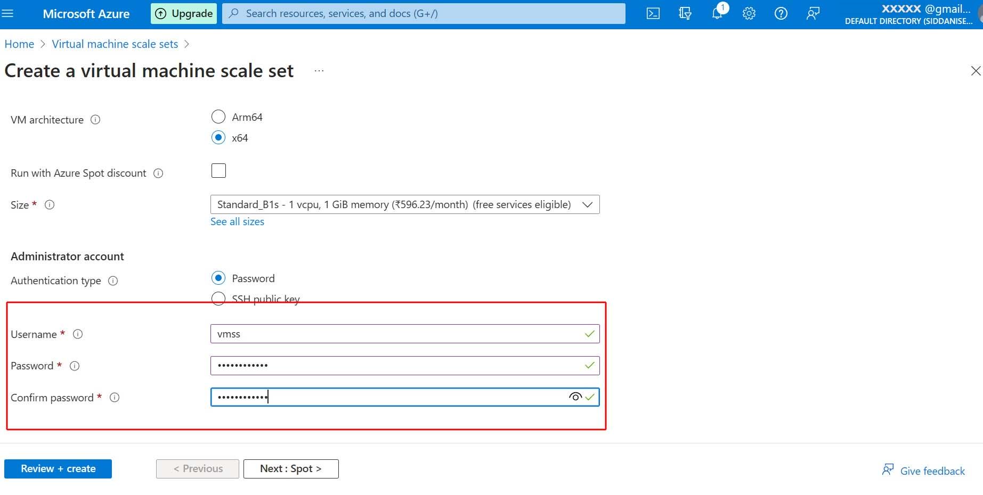The image size is (983, 495).
Task: Expand the Size dropdown Standard_B1s
Action: (404, 205)
